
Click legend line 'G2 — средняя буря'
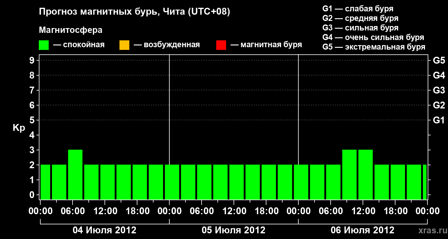[x=360, y=18]
